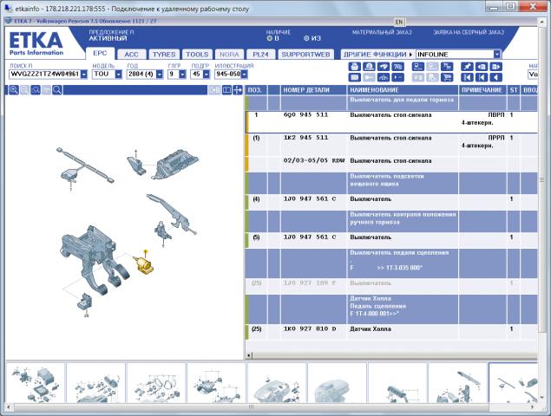Click the plain magnifier icon in illustration bar
The height and width of the screenshot is (416, 551).
(57, 90)
